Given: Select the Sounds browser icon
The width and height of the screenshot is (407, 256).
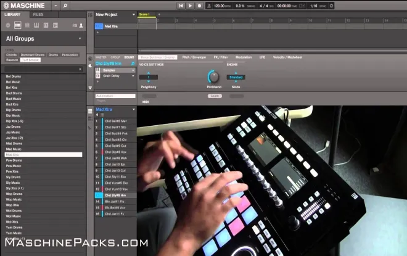Looking at the screenshot, I should [27, 25].
